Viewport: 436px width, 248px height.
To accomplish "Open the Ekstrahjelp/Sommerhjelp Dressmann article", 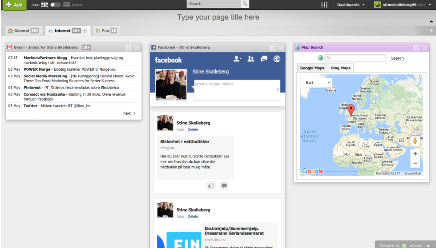I will [234, 231].
